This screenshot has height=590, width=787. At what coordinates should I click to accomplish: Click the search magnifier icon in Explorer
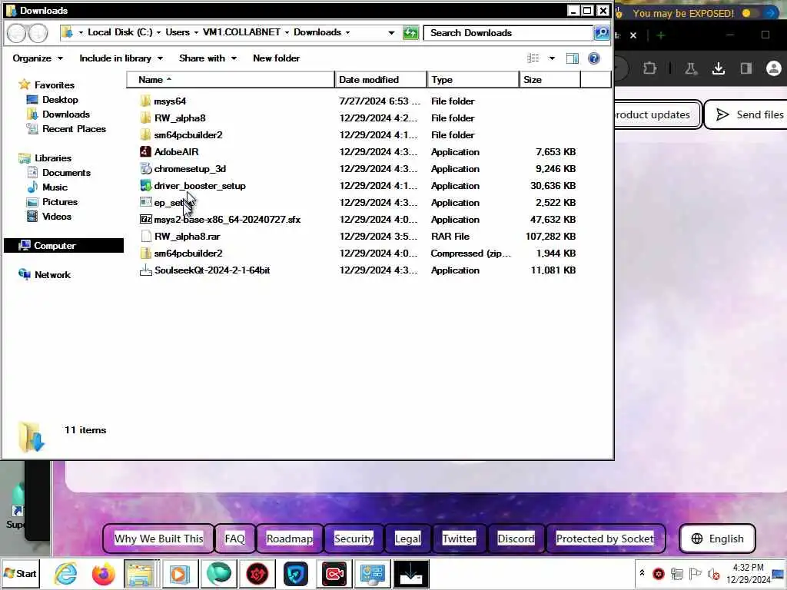[601, 33]
